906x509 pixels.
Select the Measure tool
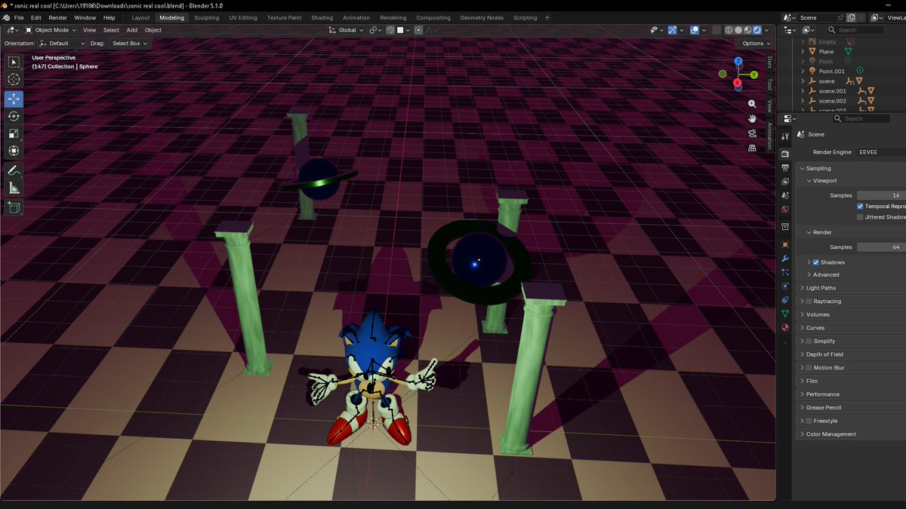(14, 188)
